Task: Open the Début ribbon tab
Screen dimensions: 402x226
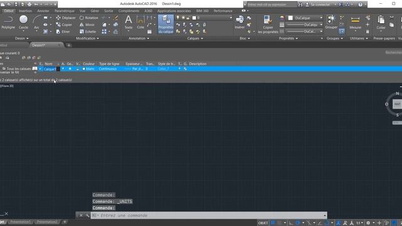Action: pos(8,11)
